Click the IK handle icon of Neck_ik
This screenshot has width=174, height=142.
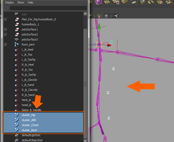[x=17, y=100]
